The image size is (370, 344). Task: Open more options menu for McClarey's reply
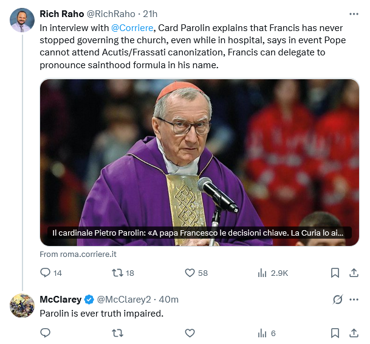click(354, 300)
